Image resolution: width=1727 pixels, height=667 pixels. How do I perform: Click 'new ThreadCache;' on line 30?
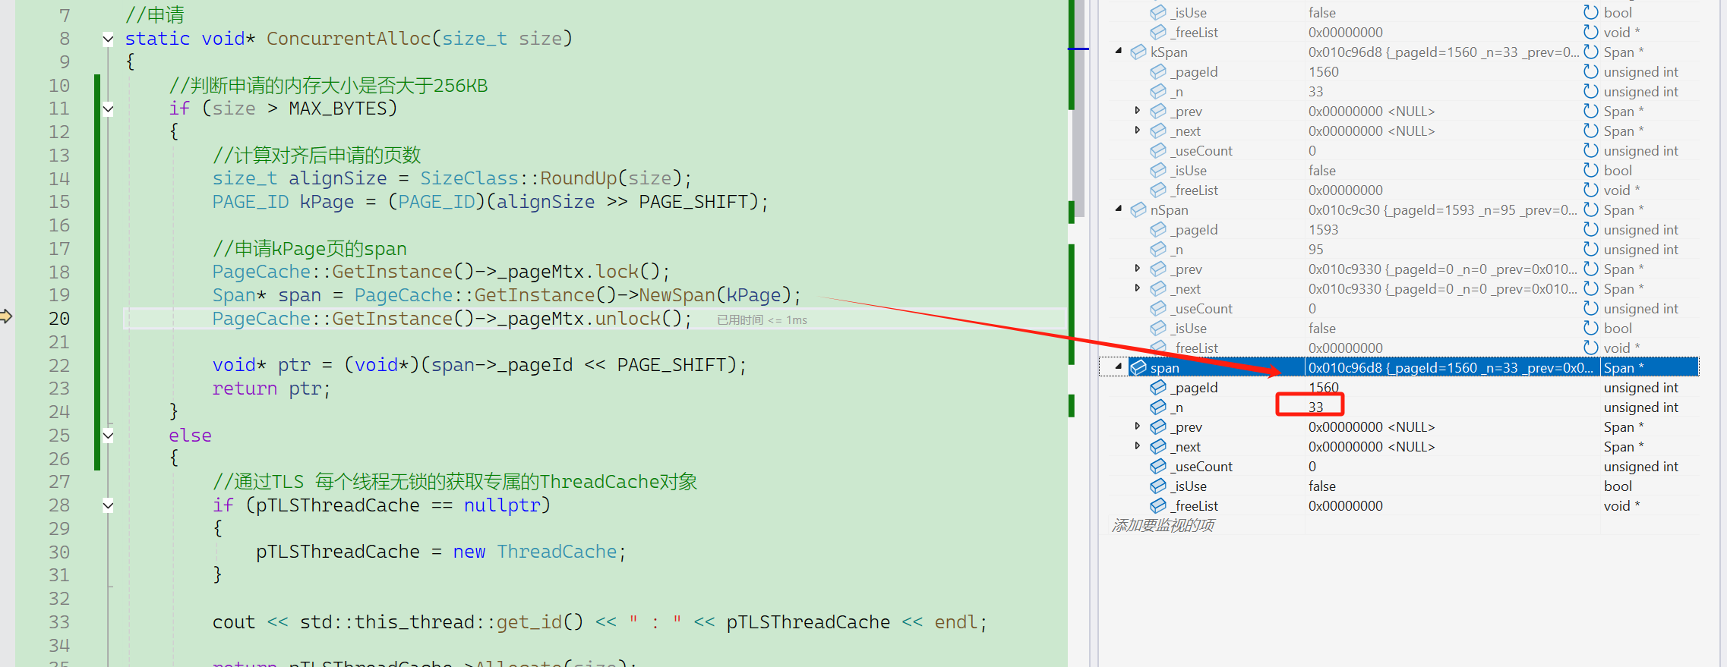(539, 552)
